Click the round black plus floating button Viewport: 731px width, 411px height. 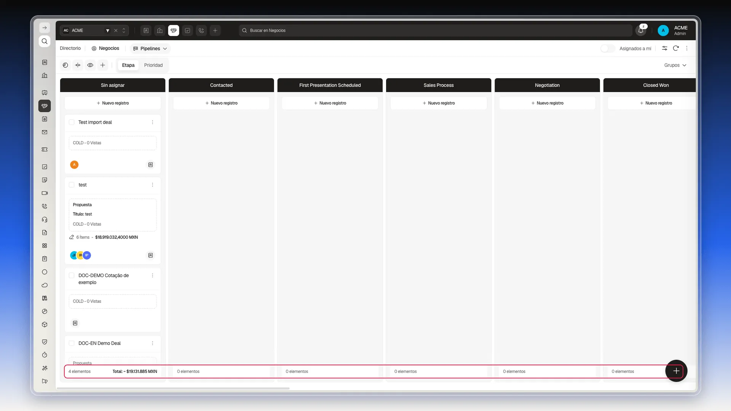676,371
